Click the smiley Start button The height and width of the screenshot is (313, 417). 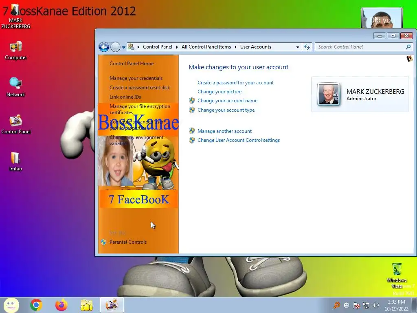tap(11, 305)
